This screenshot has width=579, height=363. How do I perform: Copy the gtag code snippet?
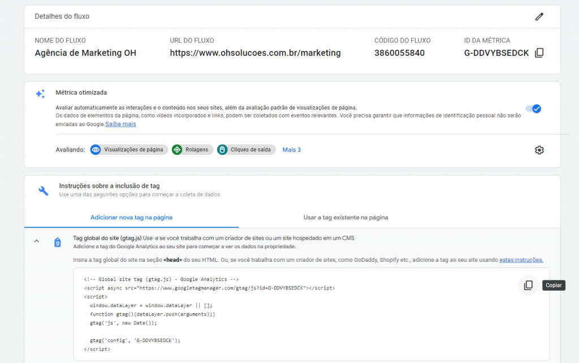(528, 285)
